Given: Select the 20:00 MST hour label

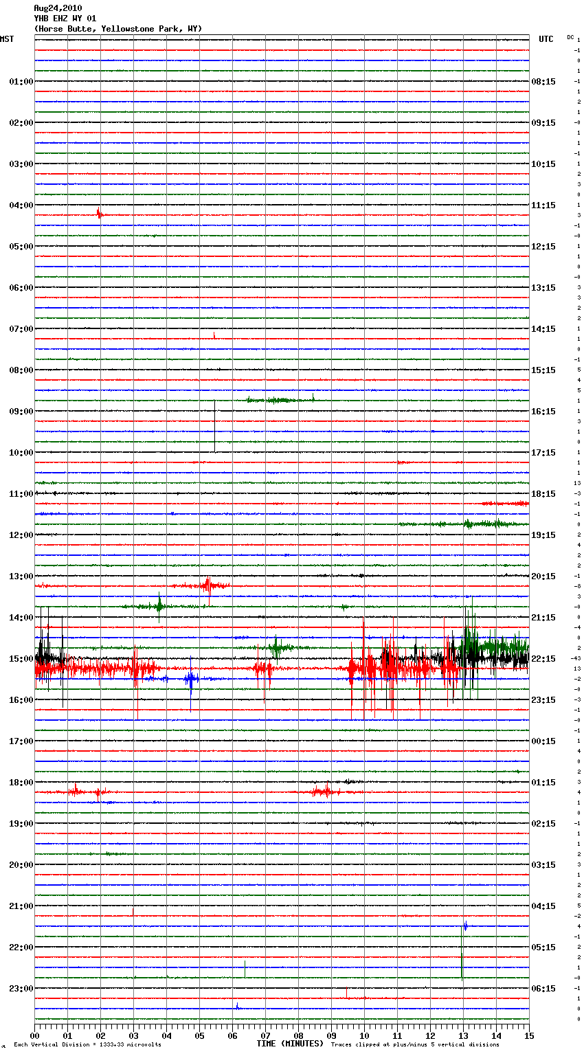Looking at the screenshot, I should [21, 865].
